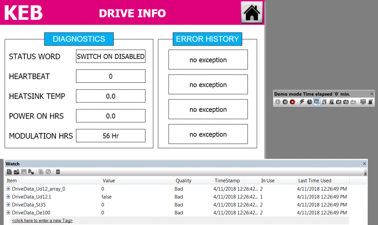Sort by the Item column header

pos(52,180)
